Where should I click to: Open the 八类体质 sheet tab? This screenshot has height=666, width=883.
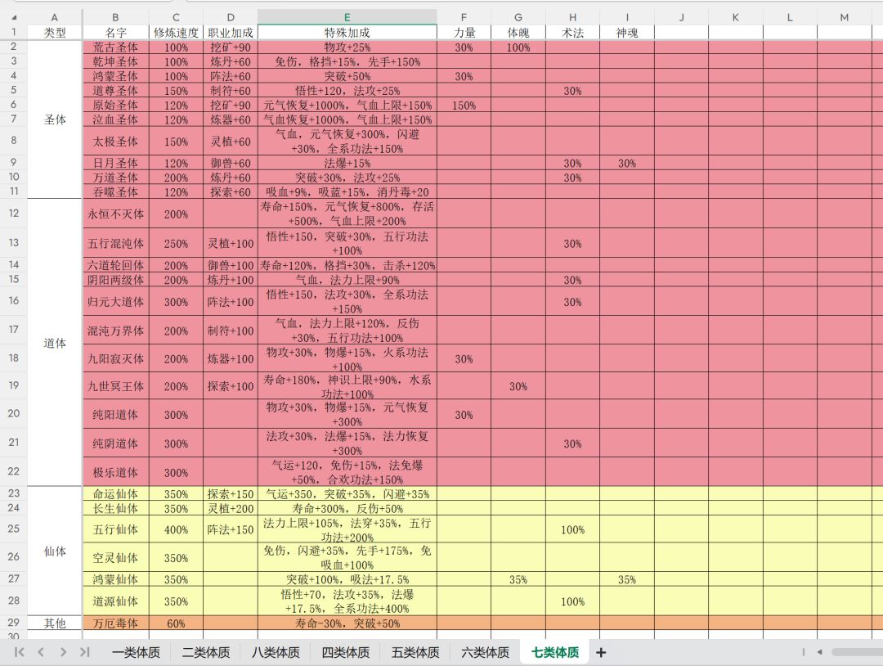[x=276, y=652]
